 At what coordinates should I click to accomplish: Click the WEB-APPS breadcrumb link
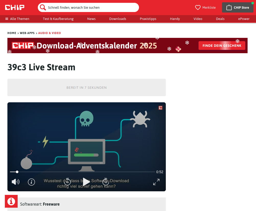pyautogui.click(x=27, y=33)
